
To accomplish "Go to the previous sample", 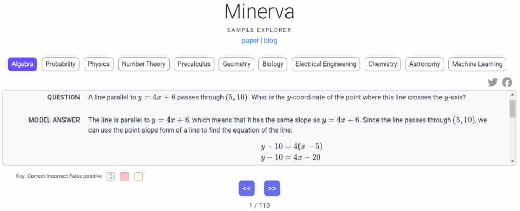I will coord(246,189).
